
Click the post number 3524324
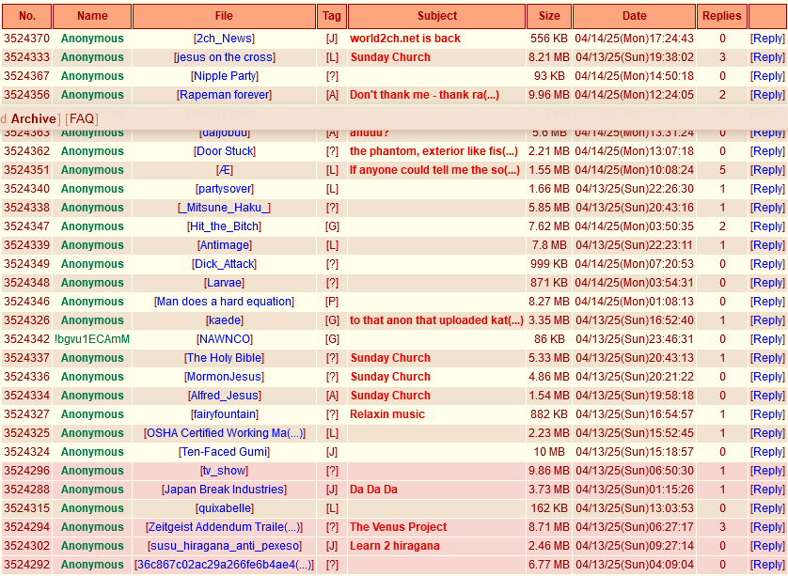[x=27, y=452]
